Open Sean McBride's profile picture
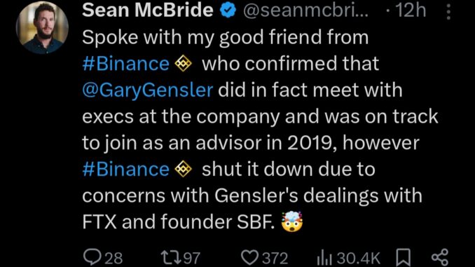 click(x=42, y=27)
